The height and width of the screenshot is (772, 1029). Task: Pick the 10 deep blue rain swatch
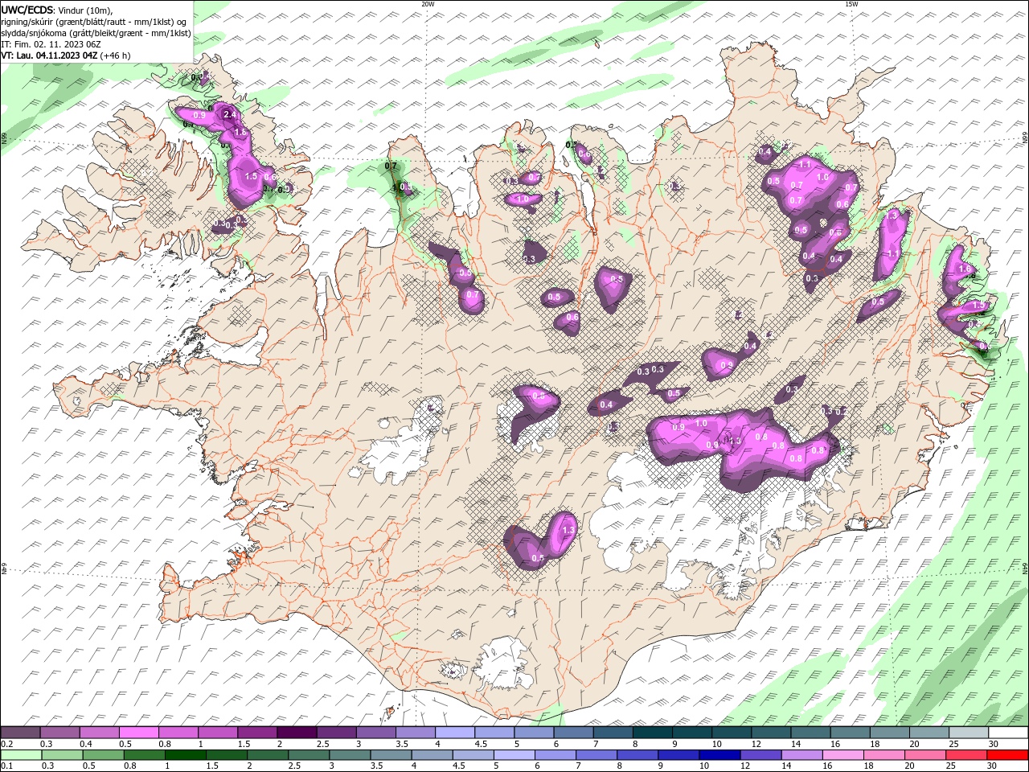click(x=719, y=755)
